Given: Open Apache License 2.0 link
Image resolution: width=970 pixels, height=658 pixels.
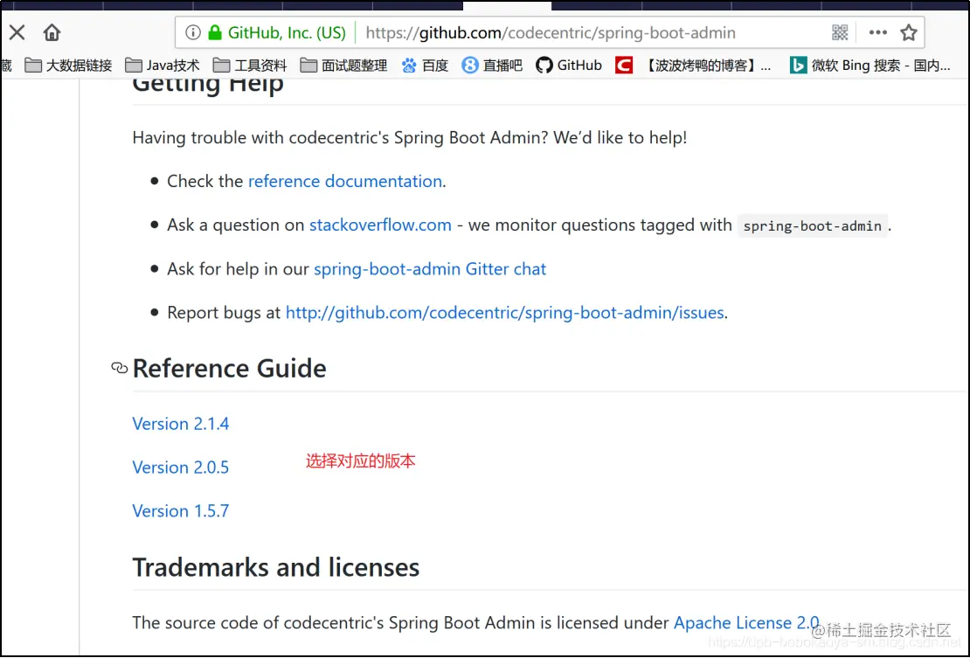Looking at the screenshot, I should click(x=746, y=623).
